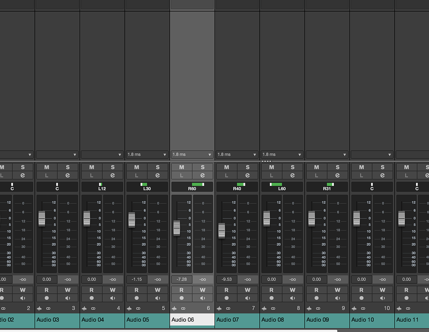Click the volume fader handle on Audio 08
Image resolution: width=429 pixels, height=332 pixels.
click(x=267, y=218)
